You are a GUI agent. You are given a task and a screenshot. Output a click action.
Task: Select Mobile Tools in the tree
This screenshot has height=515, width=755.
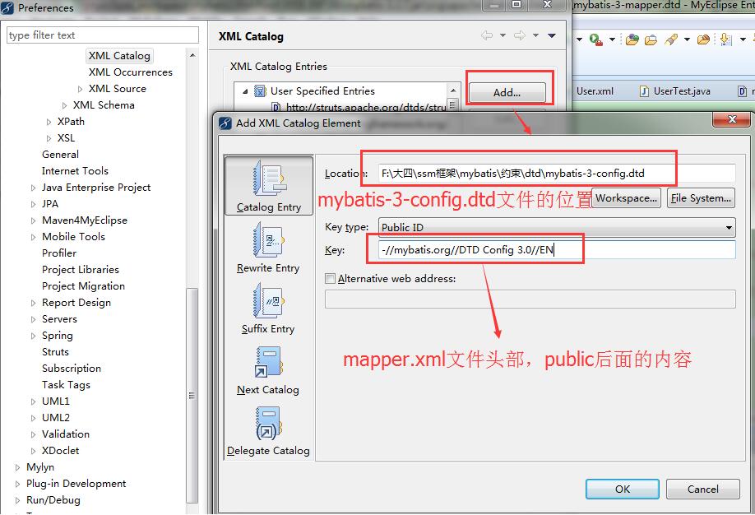(x=73, y=237)
